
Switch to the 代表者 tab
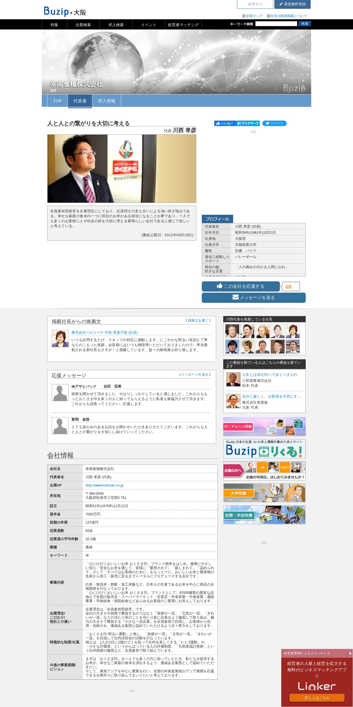pyautogui.click(x=80, y=101)
